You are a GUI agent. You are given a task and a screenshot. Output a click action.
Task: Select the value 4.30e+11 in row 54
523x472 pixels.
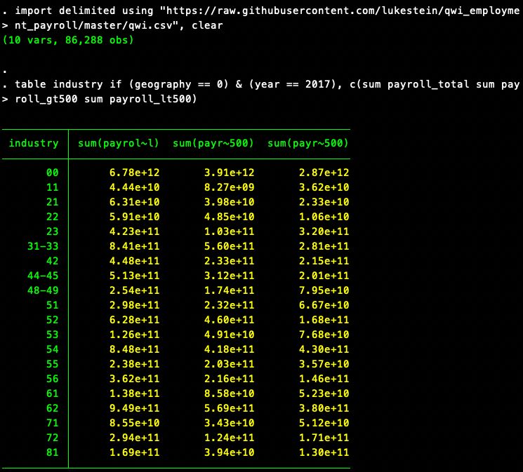click(324, 349)
